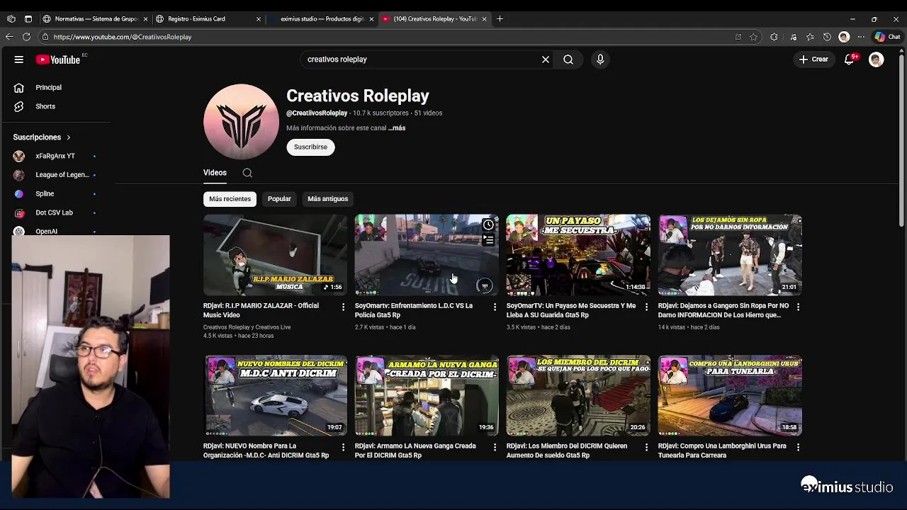The height and width of the screenshot is (510, 907).
Task: Open R.I.P Mario Zalazar video thumbnail
Action: click(x=275, y=255)
